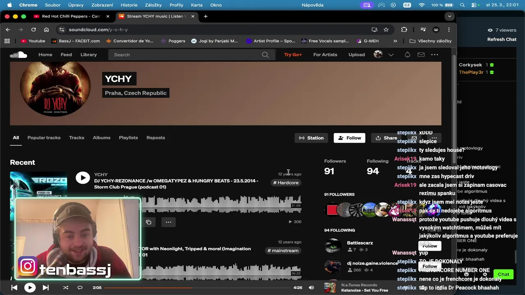This screenshot has height=295, width=525.
Task: Start the YCHY Station
Action: [311, 138]
